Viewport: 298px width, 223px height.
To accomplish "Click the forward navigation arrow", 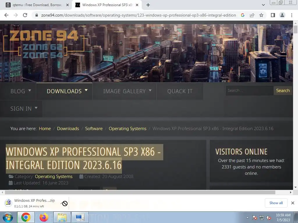I will tap(16, 15).
